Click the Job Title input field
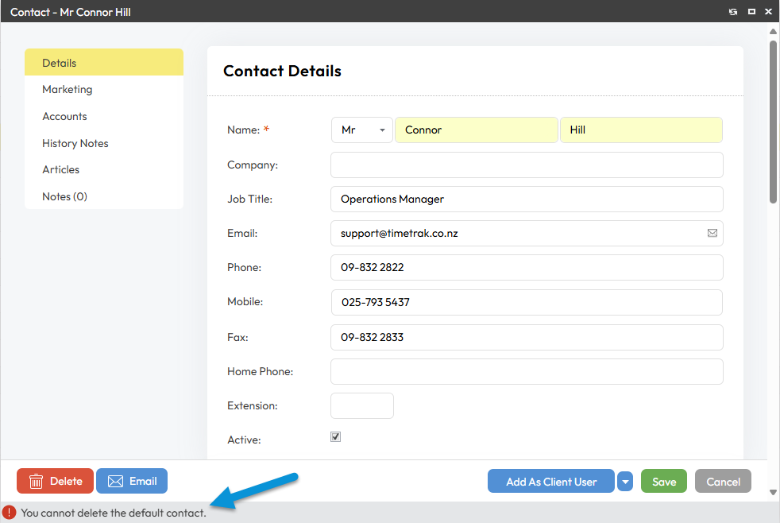 pyautogui.click(x=527, y=199)
